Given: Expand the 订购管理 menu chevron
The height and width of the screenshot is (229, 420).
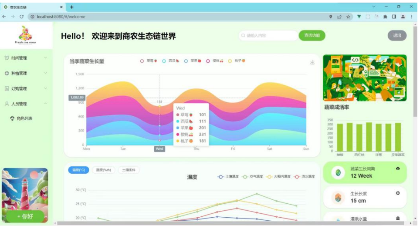Looking at the screenshot, I should 46,88.
